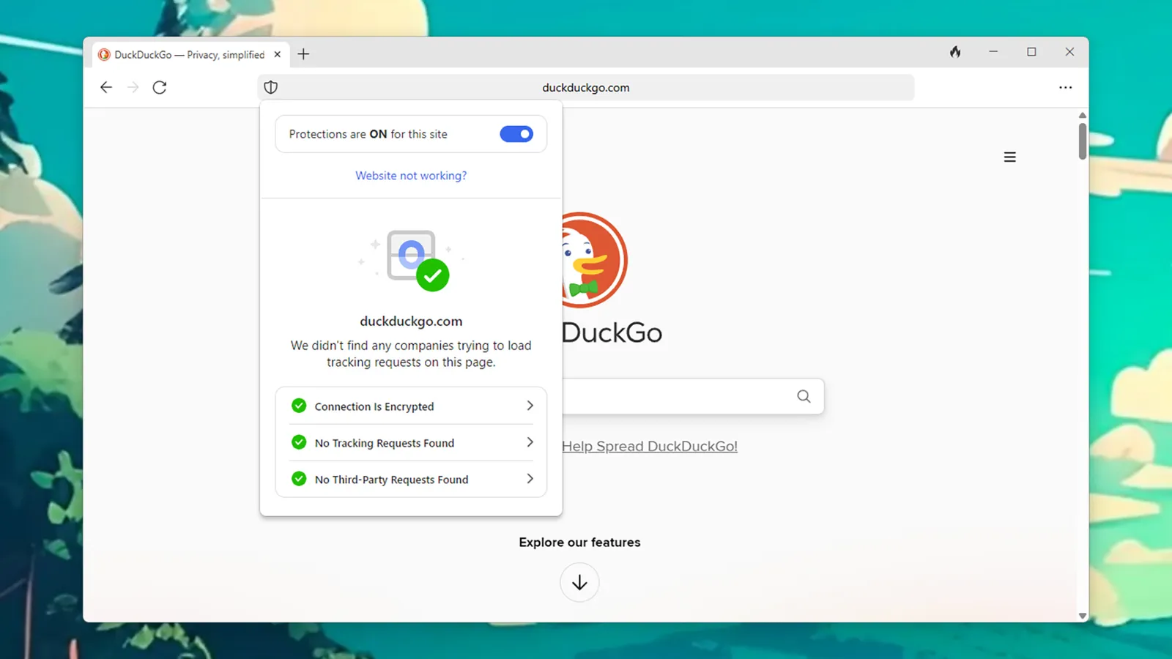Expand Connection Is Encrypted chevron
Screen dimensions: 1172x659
click(530, 406)
